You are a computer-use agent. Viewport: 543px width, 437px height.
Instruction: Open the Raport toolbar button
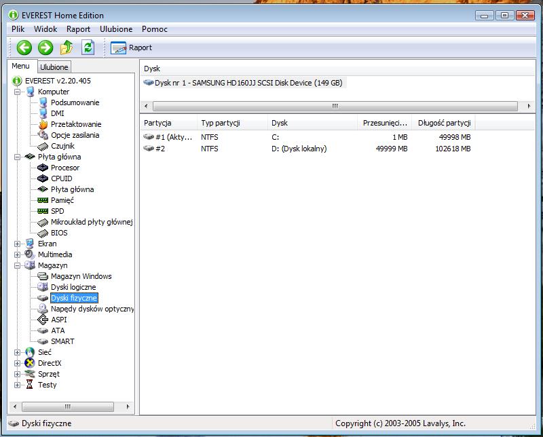(131, 47)
